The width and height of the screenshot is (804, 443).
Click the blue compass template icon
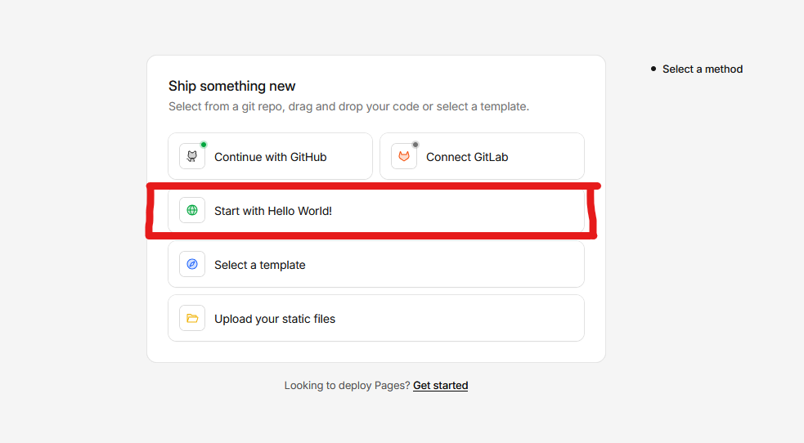tap(192, 264)
